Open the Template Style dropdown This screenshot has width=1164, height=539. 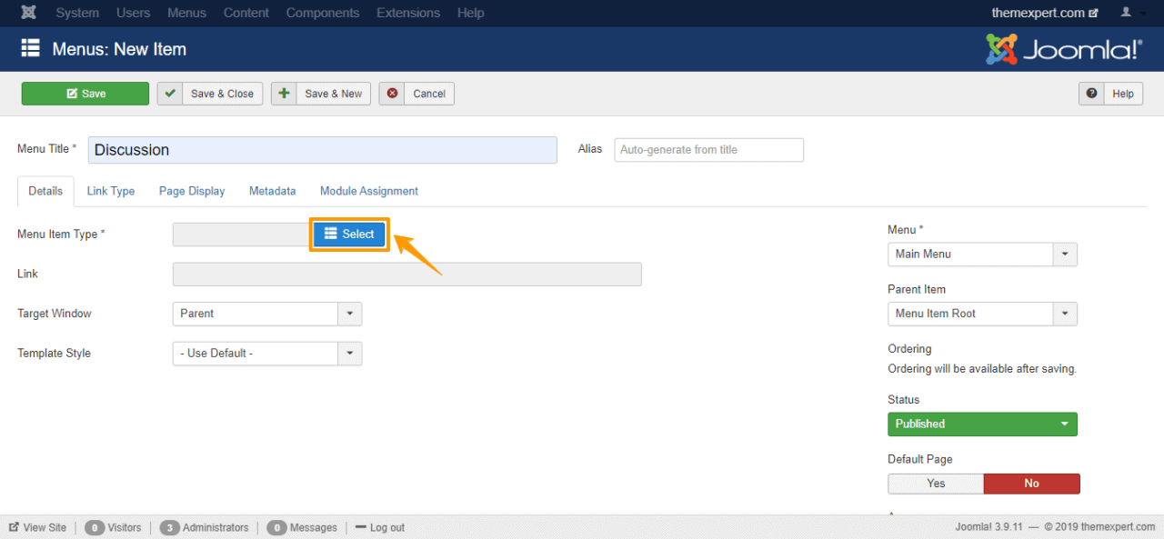point(349,354)
